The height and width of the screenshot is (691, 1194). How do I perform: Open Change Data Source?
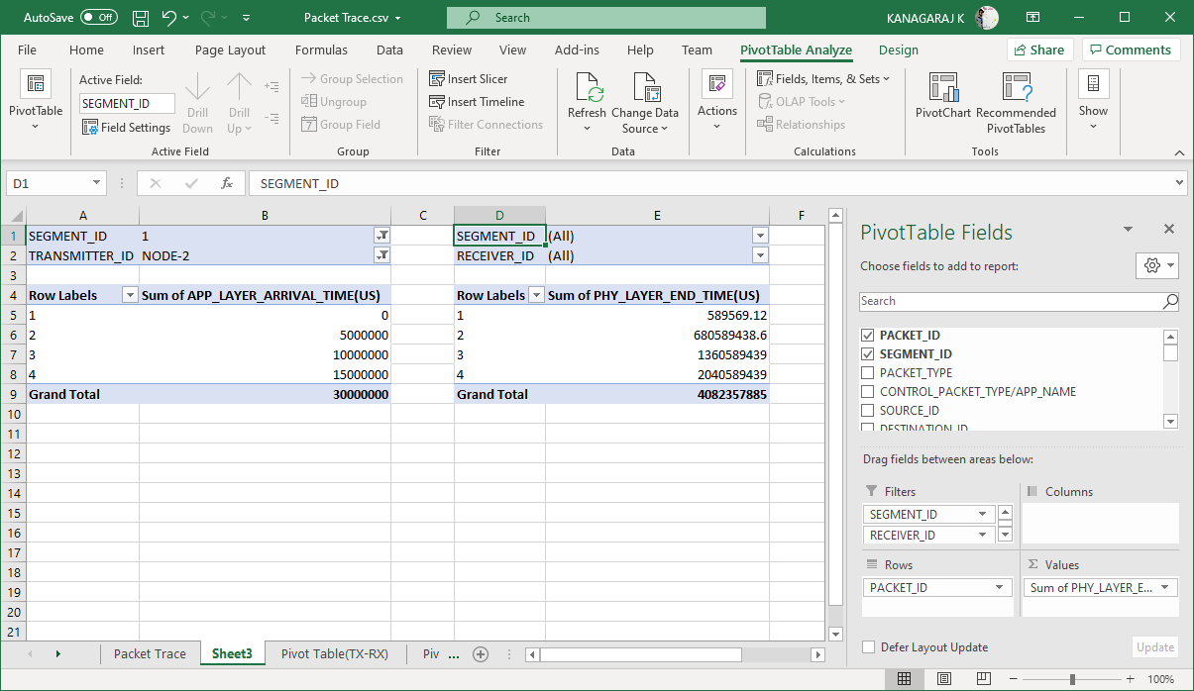645,102
